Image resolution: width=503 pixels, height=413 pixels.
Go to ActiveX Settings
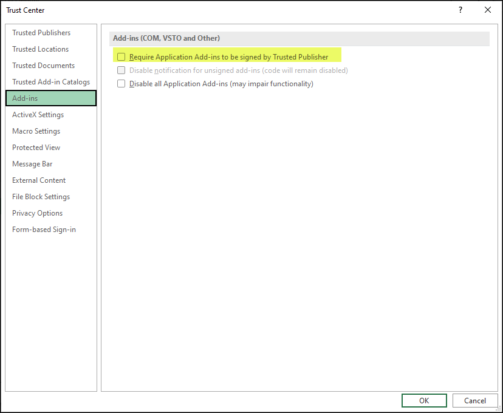click(51, 114)
